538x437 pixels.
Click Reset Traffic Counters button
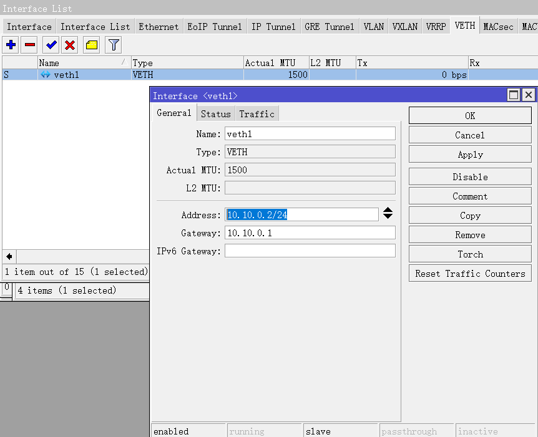pyautogui.click(x=470, y=273)
